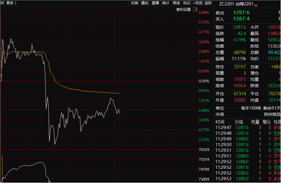Click the 6.68% top axis label
The height and width of the screenshot is (183, 281).
(x=204, y=13)
